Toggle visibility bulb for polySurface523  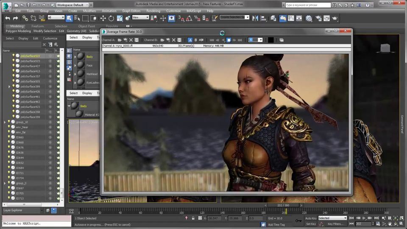[x=13, y=61]
